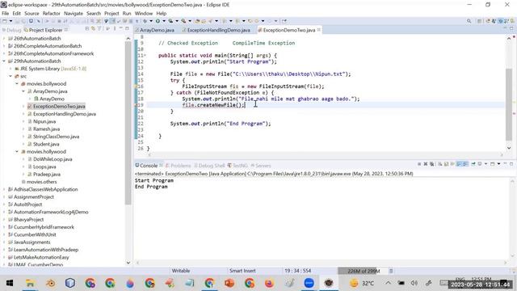Open the dropdown arrow next to Debug button

click(151, 21)
